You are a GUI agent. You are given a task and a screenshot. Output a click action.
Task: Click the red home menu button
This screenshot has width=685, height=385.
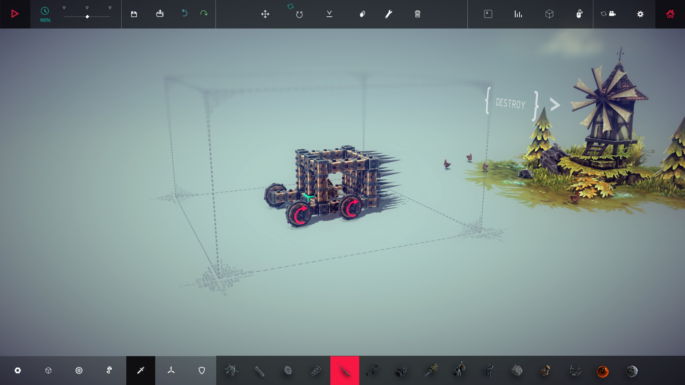(x=670, y=14)
